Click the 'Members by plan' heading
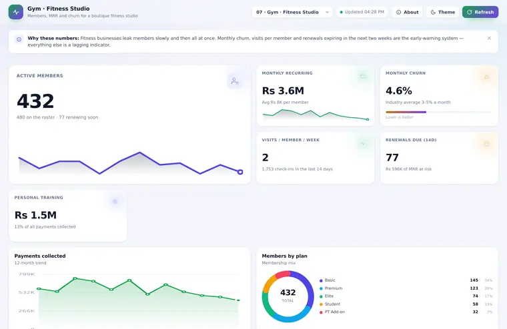The image size is (507, 329). pos(285,256)
